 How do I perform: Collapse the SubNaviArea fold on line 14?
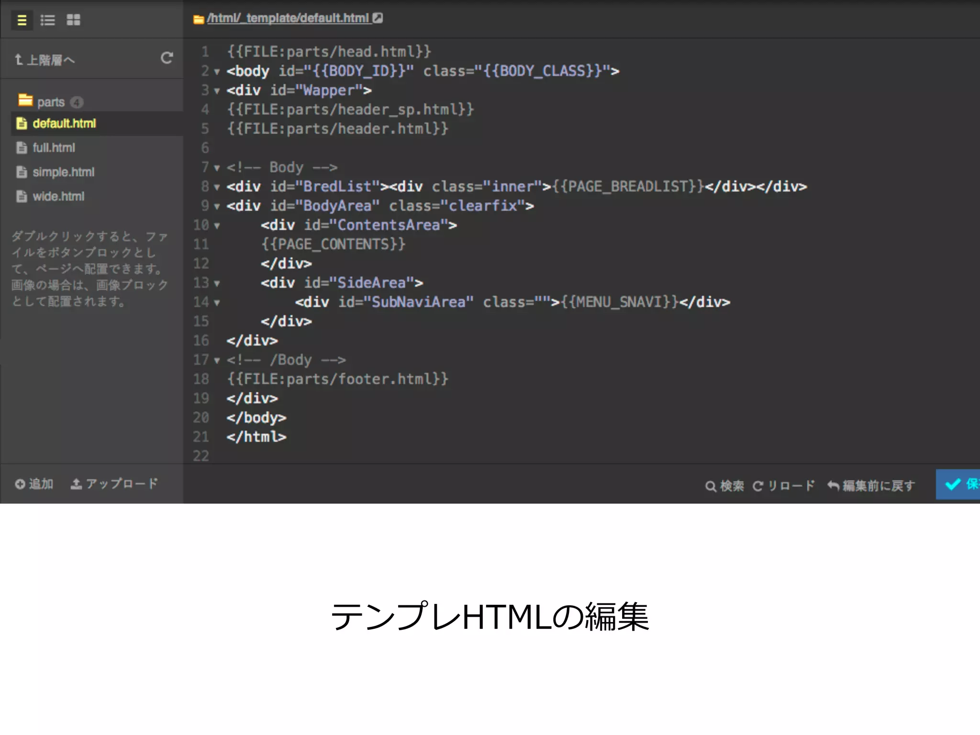coord(217,303)
